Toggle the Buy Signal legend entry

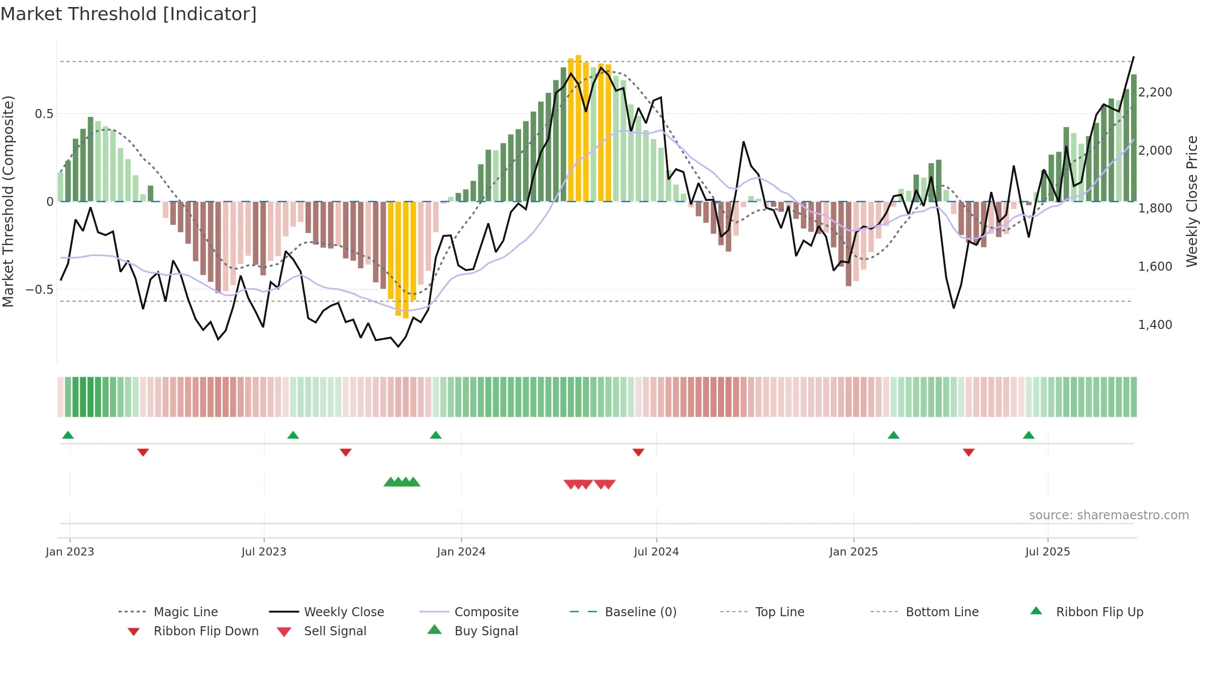pyautogui.click(x=472, y=631)
